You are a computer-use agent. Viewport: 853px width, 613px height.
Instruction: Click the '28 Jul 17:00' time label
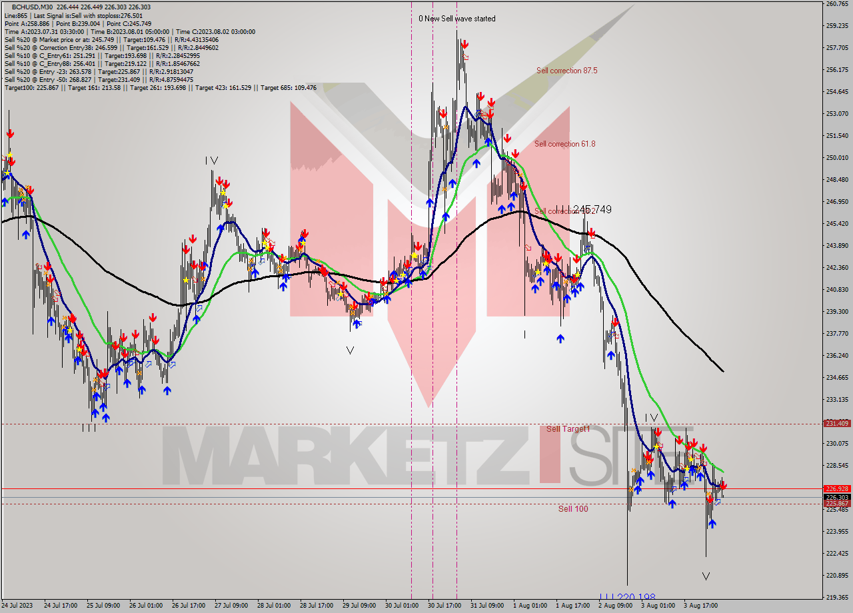click(316, 606)
